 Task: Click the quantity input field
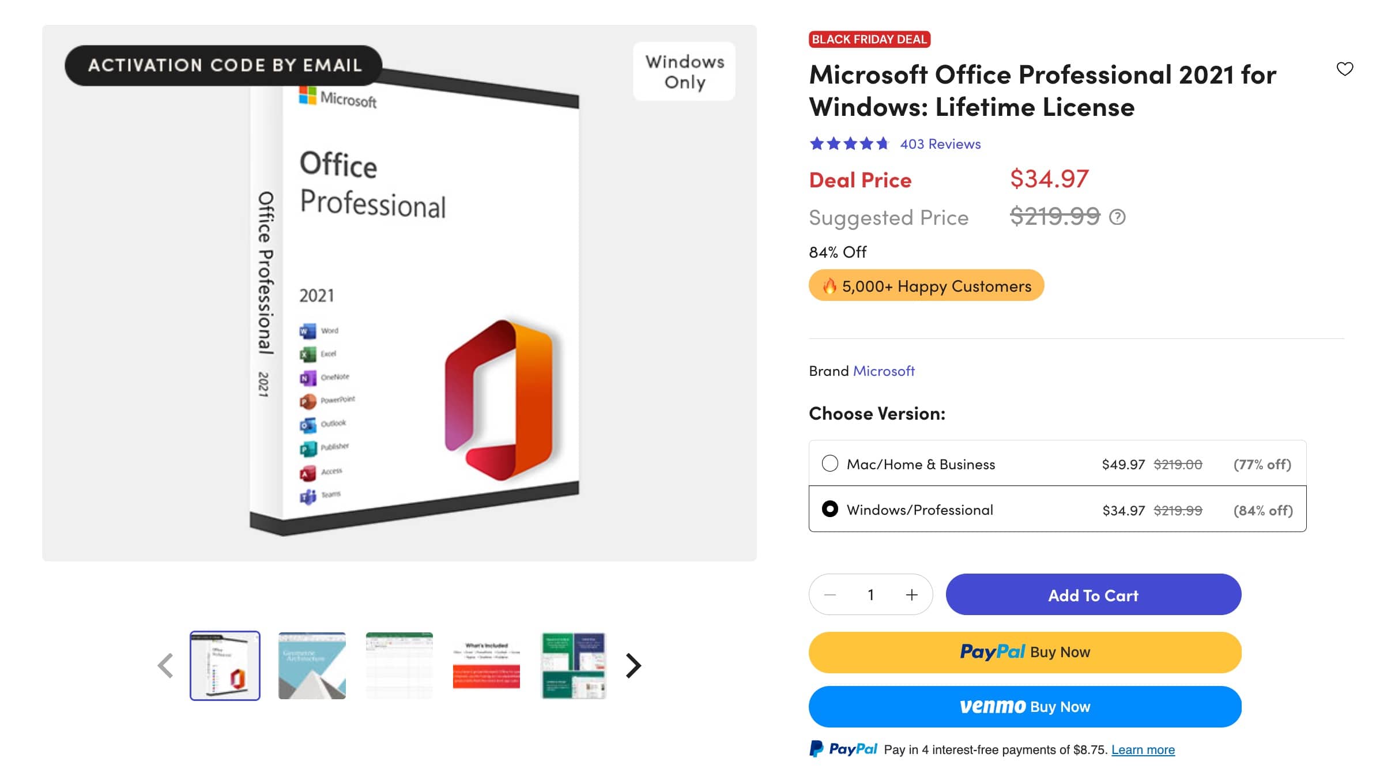point(871,594)
